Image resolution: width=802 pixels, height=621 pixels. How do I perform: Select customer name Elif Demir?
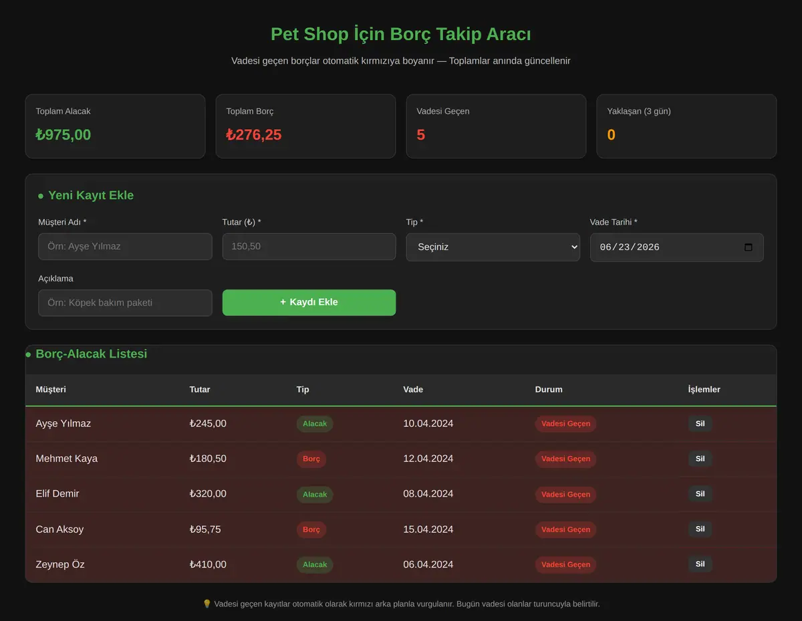tap(57, 494)
